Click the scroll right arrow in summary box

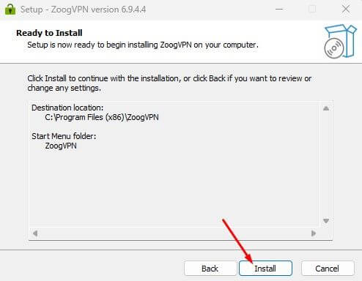(x=314, y=233)
